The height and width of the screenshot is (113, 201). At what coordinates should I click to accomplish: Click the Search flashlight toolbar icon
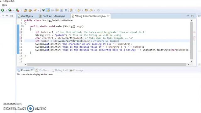[x=35, y=10]
